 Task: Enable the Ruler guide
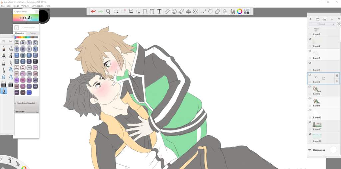(167, 12)
